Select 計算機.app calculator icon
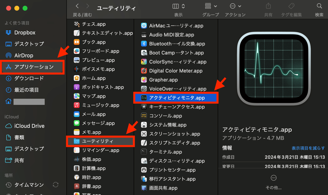 tap(77, 168)
